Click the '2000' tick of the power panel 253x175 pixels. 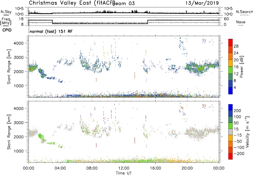coord(19,71)
